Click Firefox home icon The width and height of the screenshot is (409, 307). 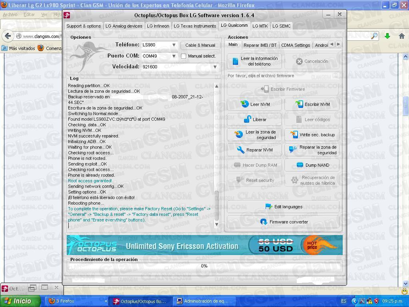(x=402, y=36)
